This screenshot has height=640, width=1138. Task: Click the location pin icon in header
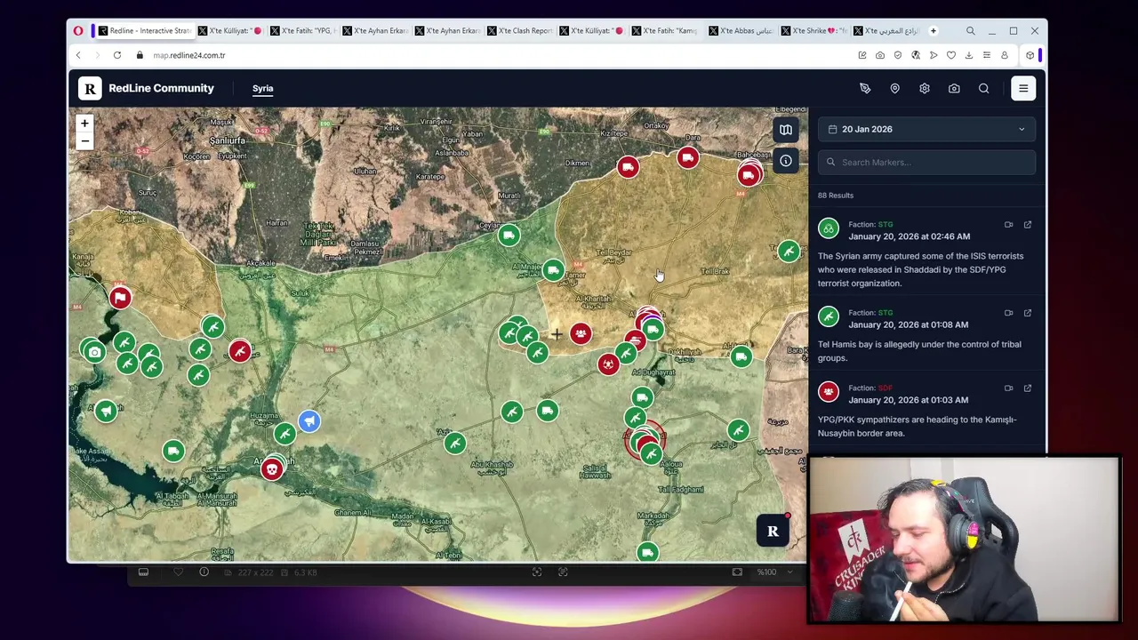click(x=894, y=88)
